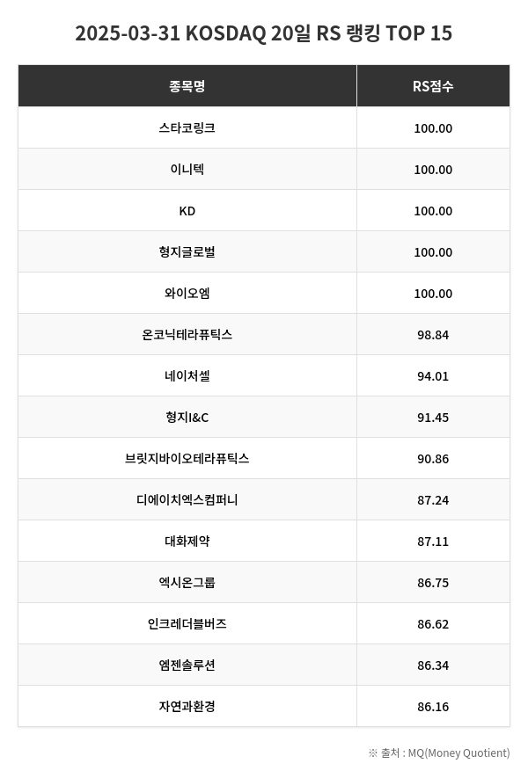This screenshot has width=528, height=778.
Task: Select the 엑시온그룹 row name
Action: pyautogui.click(x=187, y=583)
